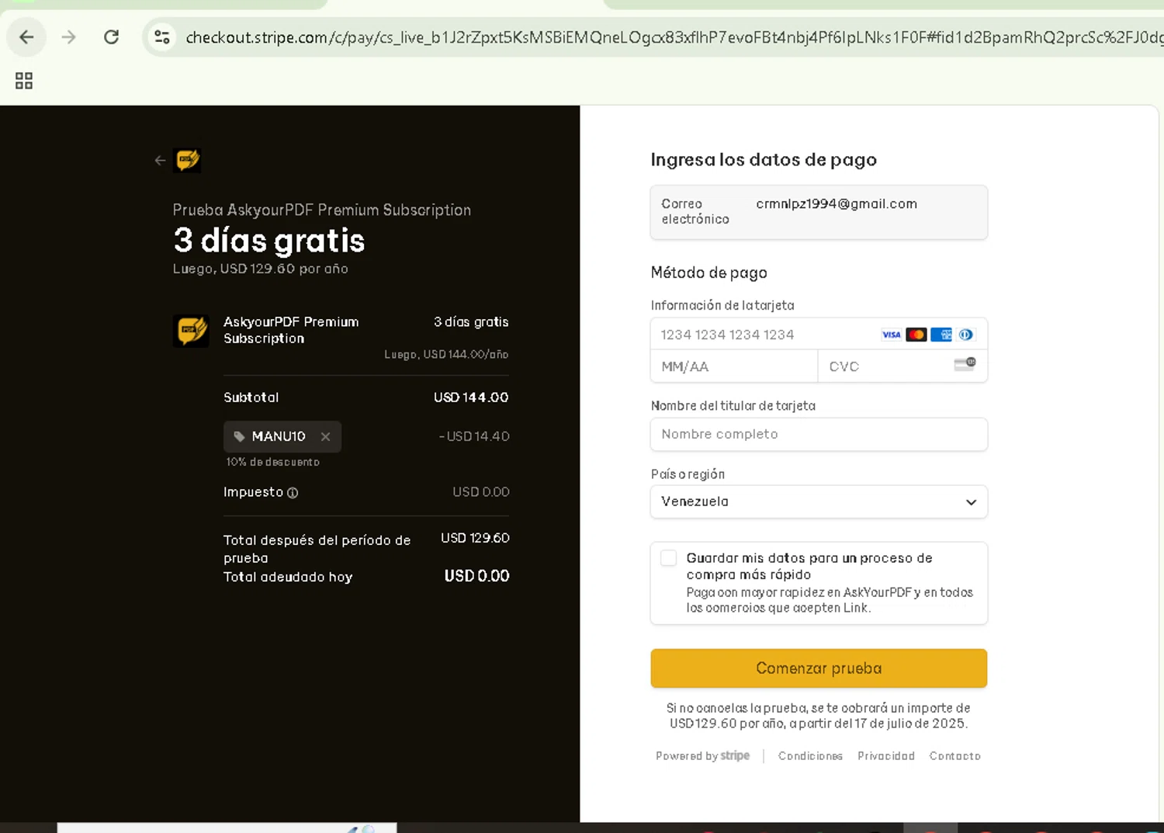Click the MANU10 coupon tag icon
The width and height of the screenshot is (1164, 833).
coord(239,437)
